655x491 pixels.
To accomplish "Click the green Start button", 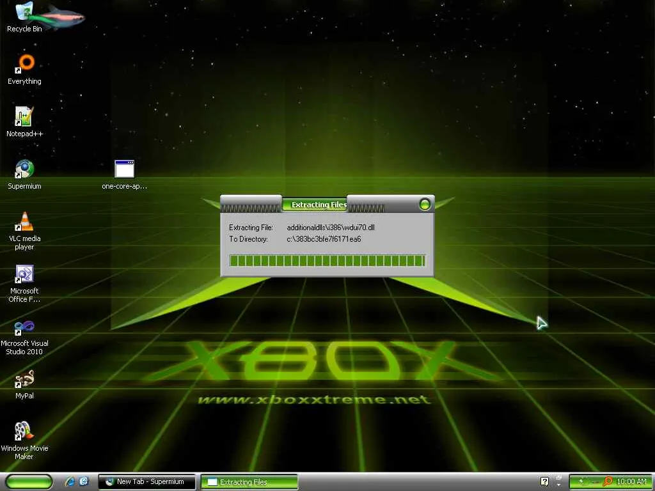I will click(29, 482).
